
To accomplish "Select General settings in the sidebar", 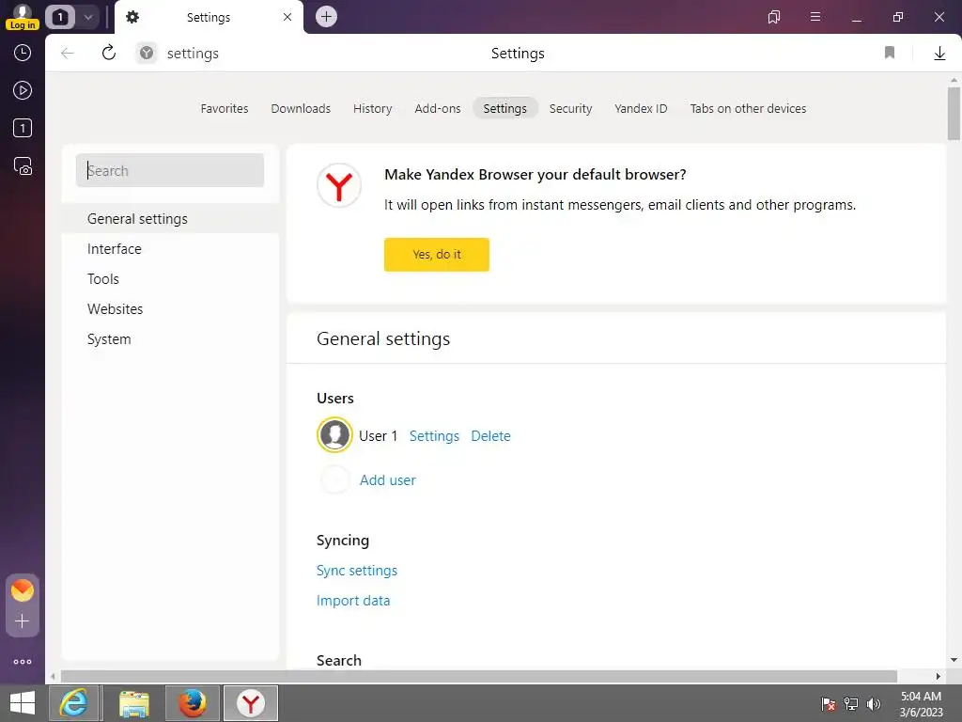I will pyautogui.click(x=170, y=218).
